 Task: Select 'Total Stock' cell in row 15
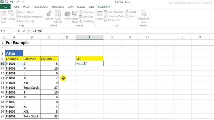coord(32,87)
